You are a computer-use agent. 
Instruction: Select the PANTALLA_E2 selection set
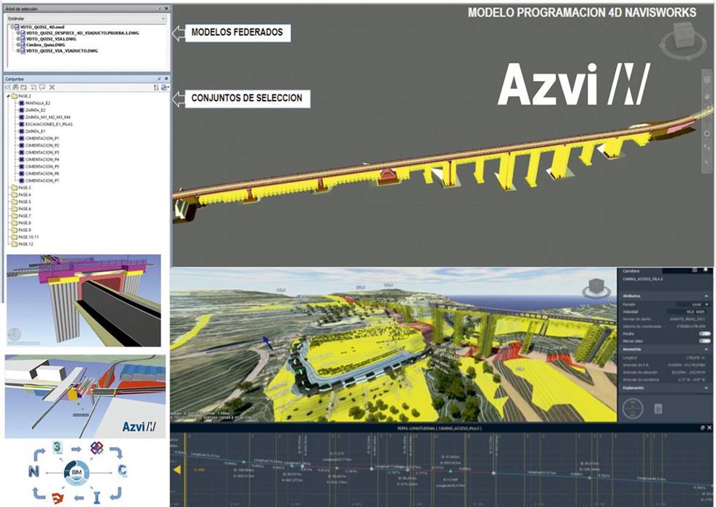pyautogui.click(x=35, y=104)
